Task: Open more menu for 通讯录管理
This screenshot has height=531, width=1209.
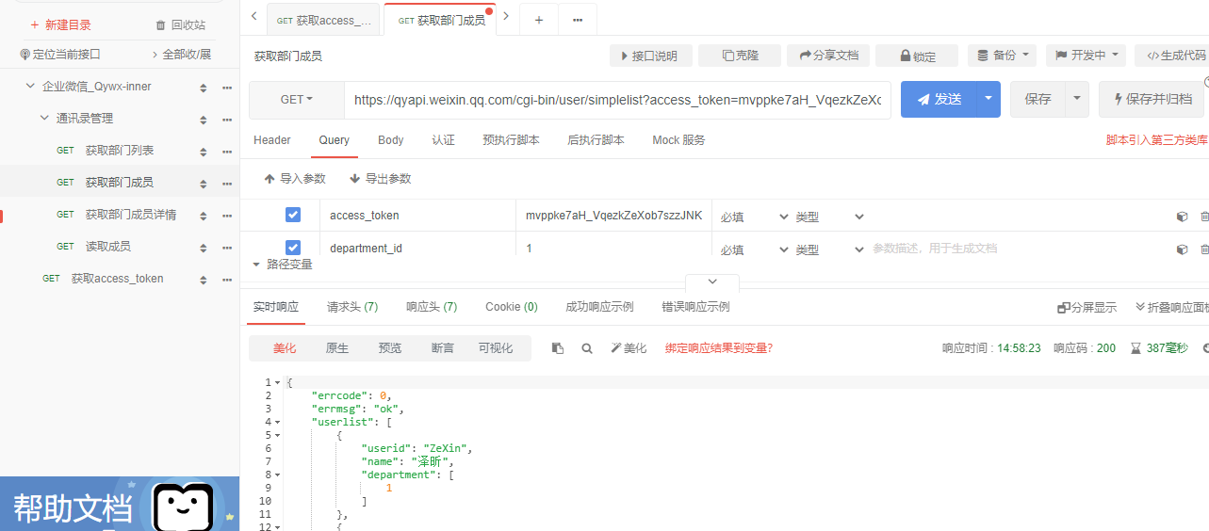Action: [x=227, y=120]
